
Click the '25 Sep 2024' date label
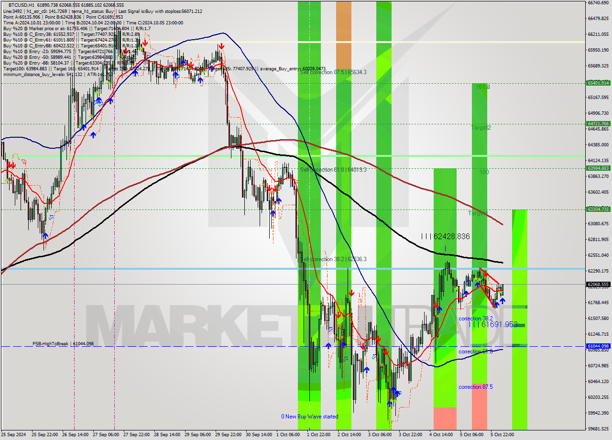(14, 435)
